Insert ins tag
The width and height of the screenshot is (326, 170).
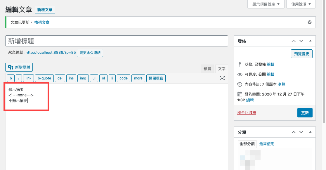tap(71, 78)
